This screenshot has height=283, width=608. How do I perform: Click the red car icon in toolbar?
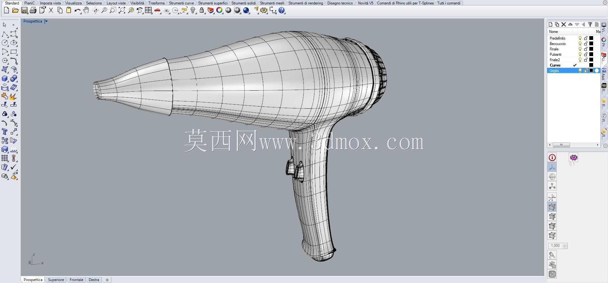[157, 10]
